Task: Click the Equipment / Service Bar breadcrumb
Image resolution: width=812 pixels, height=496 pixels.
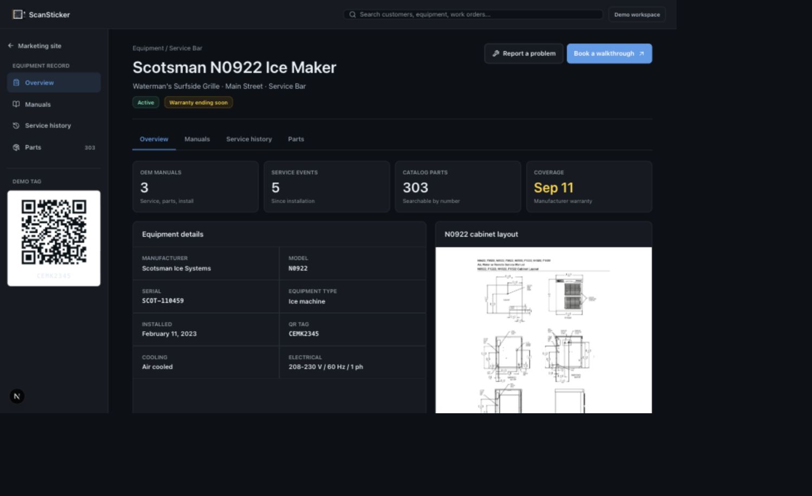Action: (x=167, y=48)
